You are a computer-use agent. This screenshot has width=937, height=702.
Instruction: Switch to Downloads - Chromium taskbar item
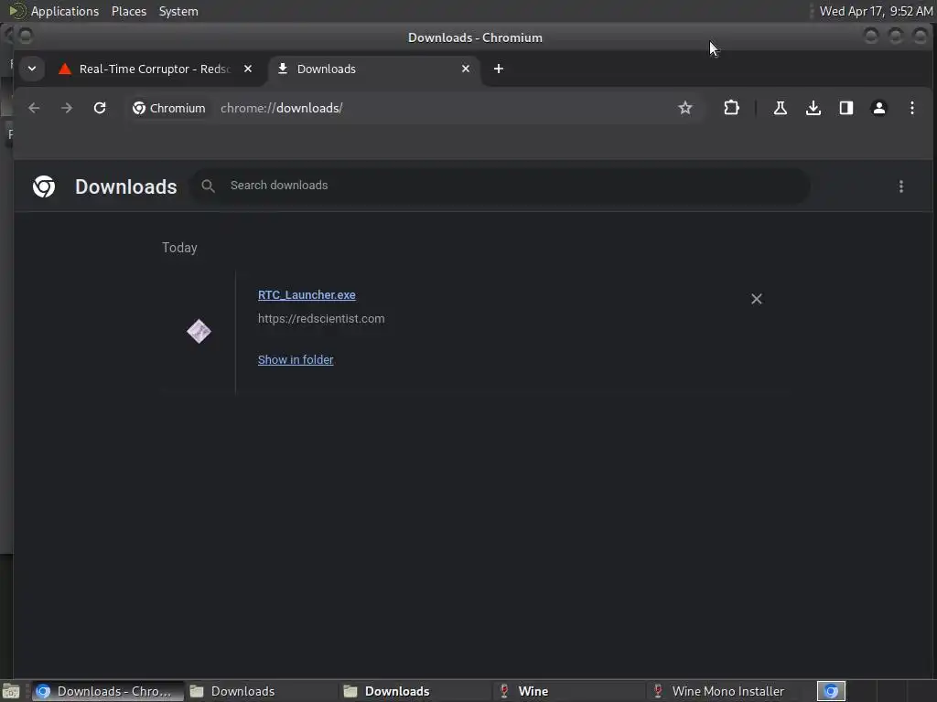click(x=108, y=691)
